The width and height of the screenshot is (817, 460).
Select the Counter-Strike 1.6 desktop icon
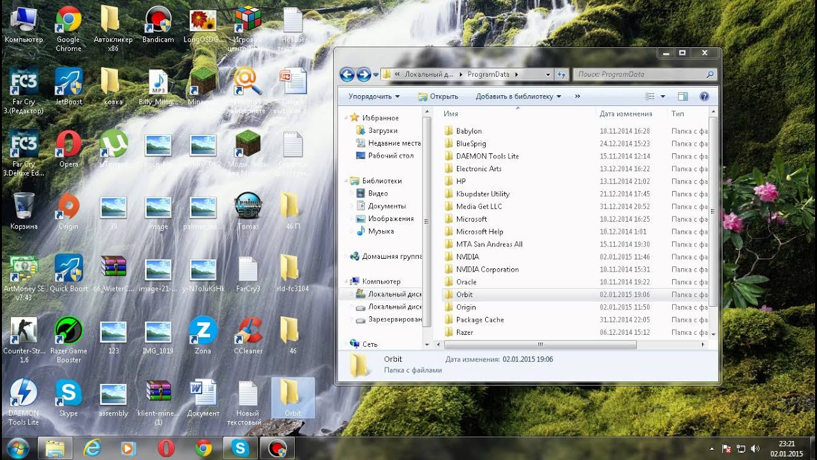coord(24,341)
